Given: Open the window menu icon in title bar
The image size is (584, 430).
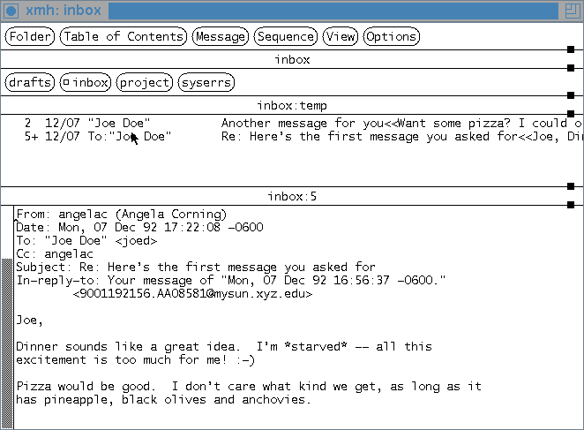Looking at the screenshot, I should 11,11.
